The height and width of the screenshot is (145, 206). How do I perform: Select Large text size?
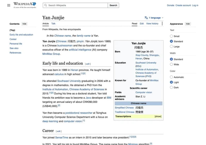171,46
